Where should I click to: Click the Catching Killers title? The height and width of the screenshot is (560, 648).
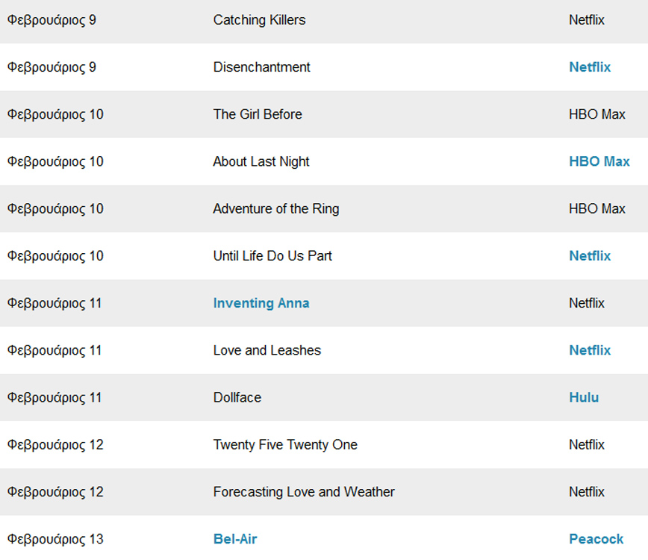[x=259, y=20]
